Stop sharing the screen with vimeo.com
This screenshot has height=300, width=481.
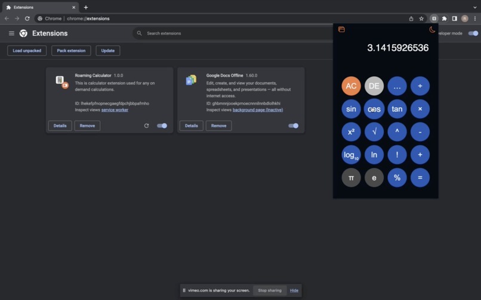[x=270, y=290]
